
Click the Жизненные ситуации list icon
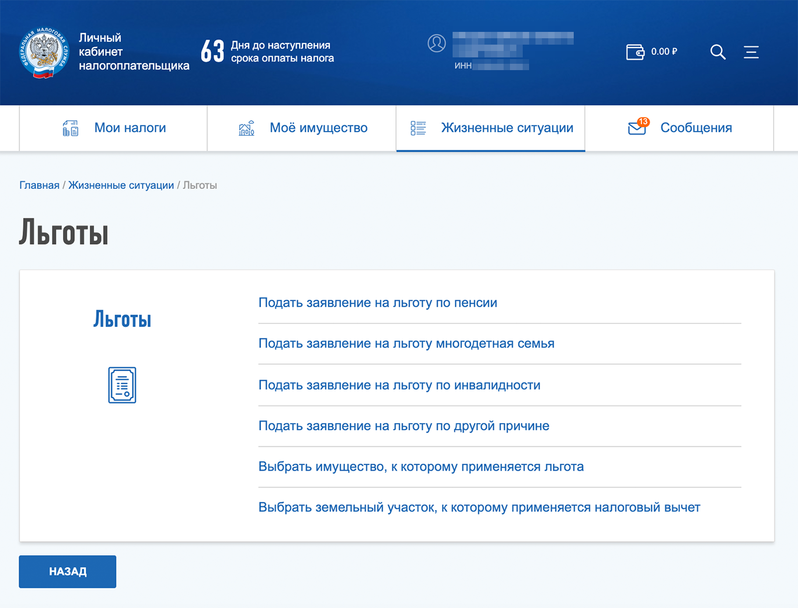tap(418, 128)
